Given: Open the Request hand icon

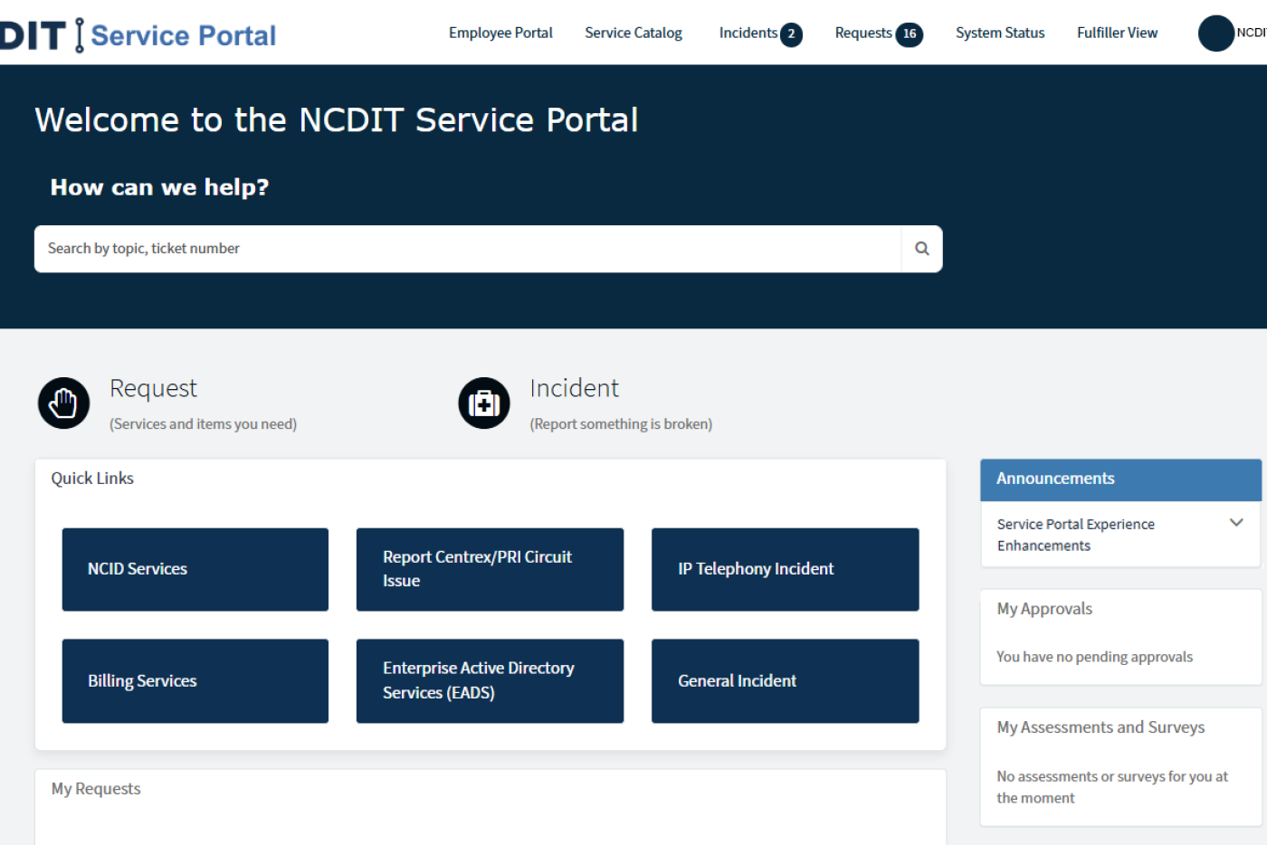Looking at the screenshot, I should tap(63, 403).
